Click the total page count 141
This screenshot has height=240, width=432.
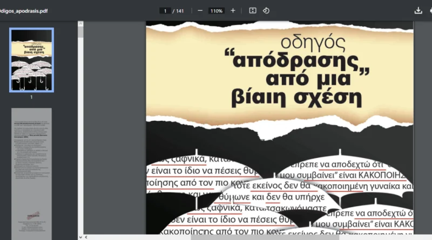point(180,10)
